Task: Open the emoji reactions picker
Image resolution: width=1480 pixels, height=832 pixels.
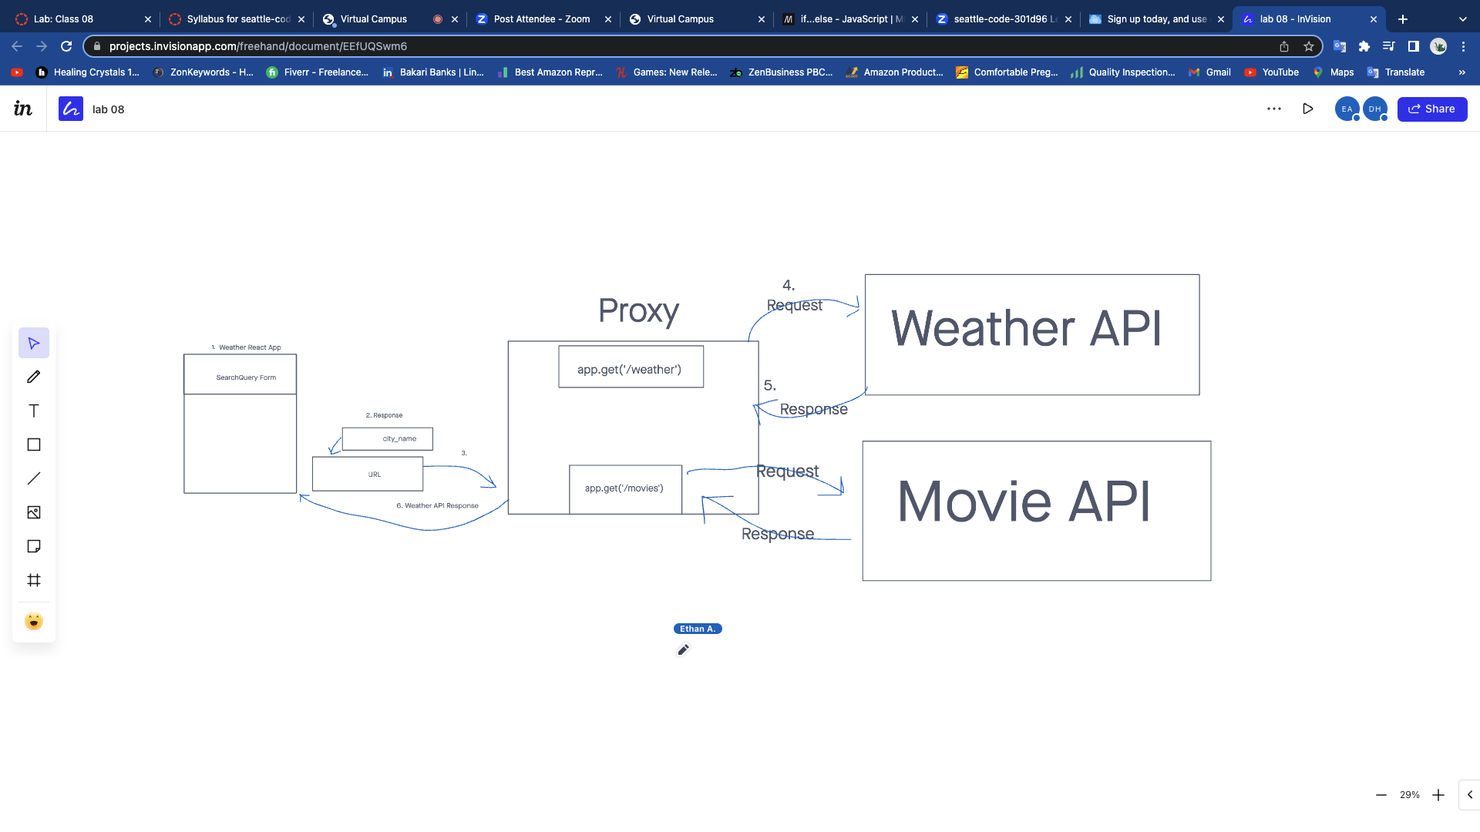Action: point(34,622)
